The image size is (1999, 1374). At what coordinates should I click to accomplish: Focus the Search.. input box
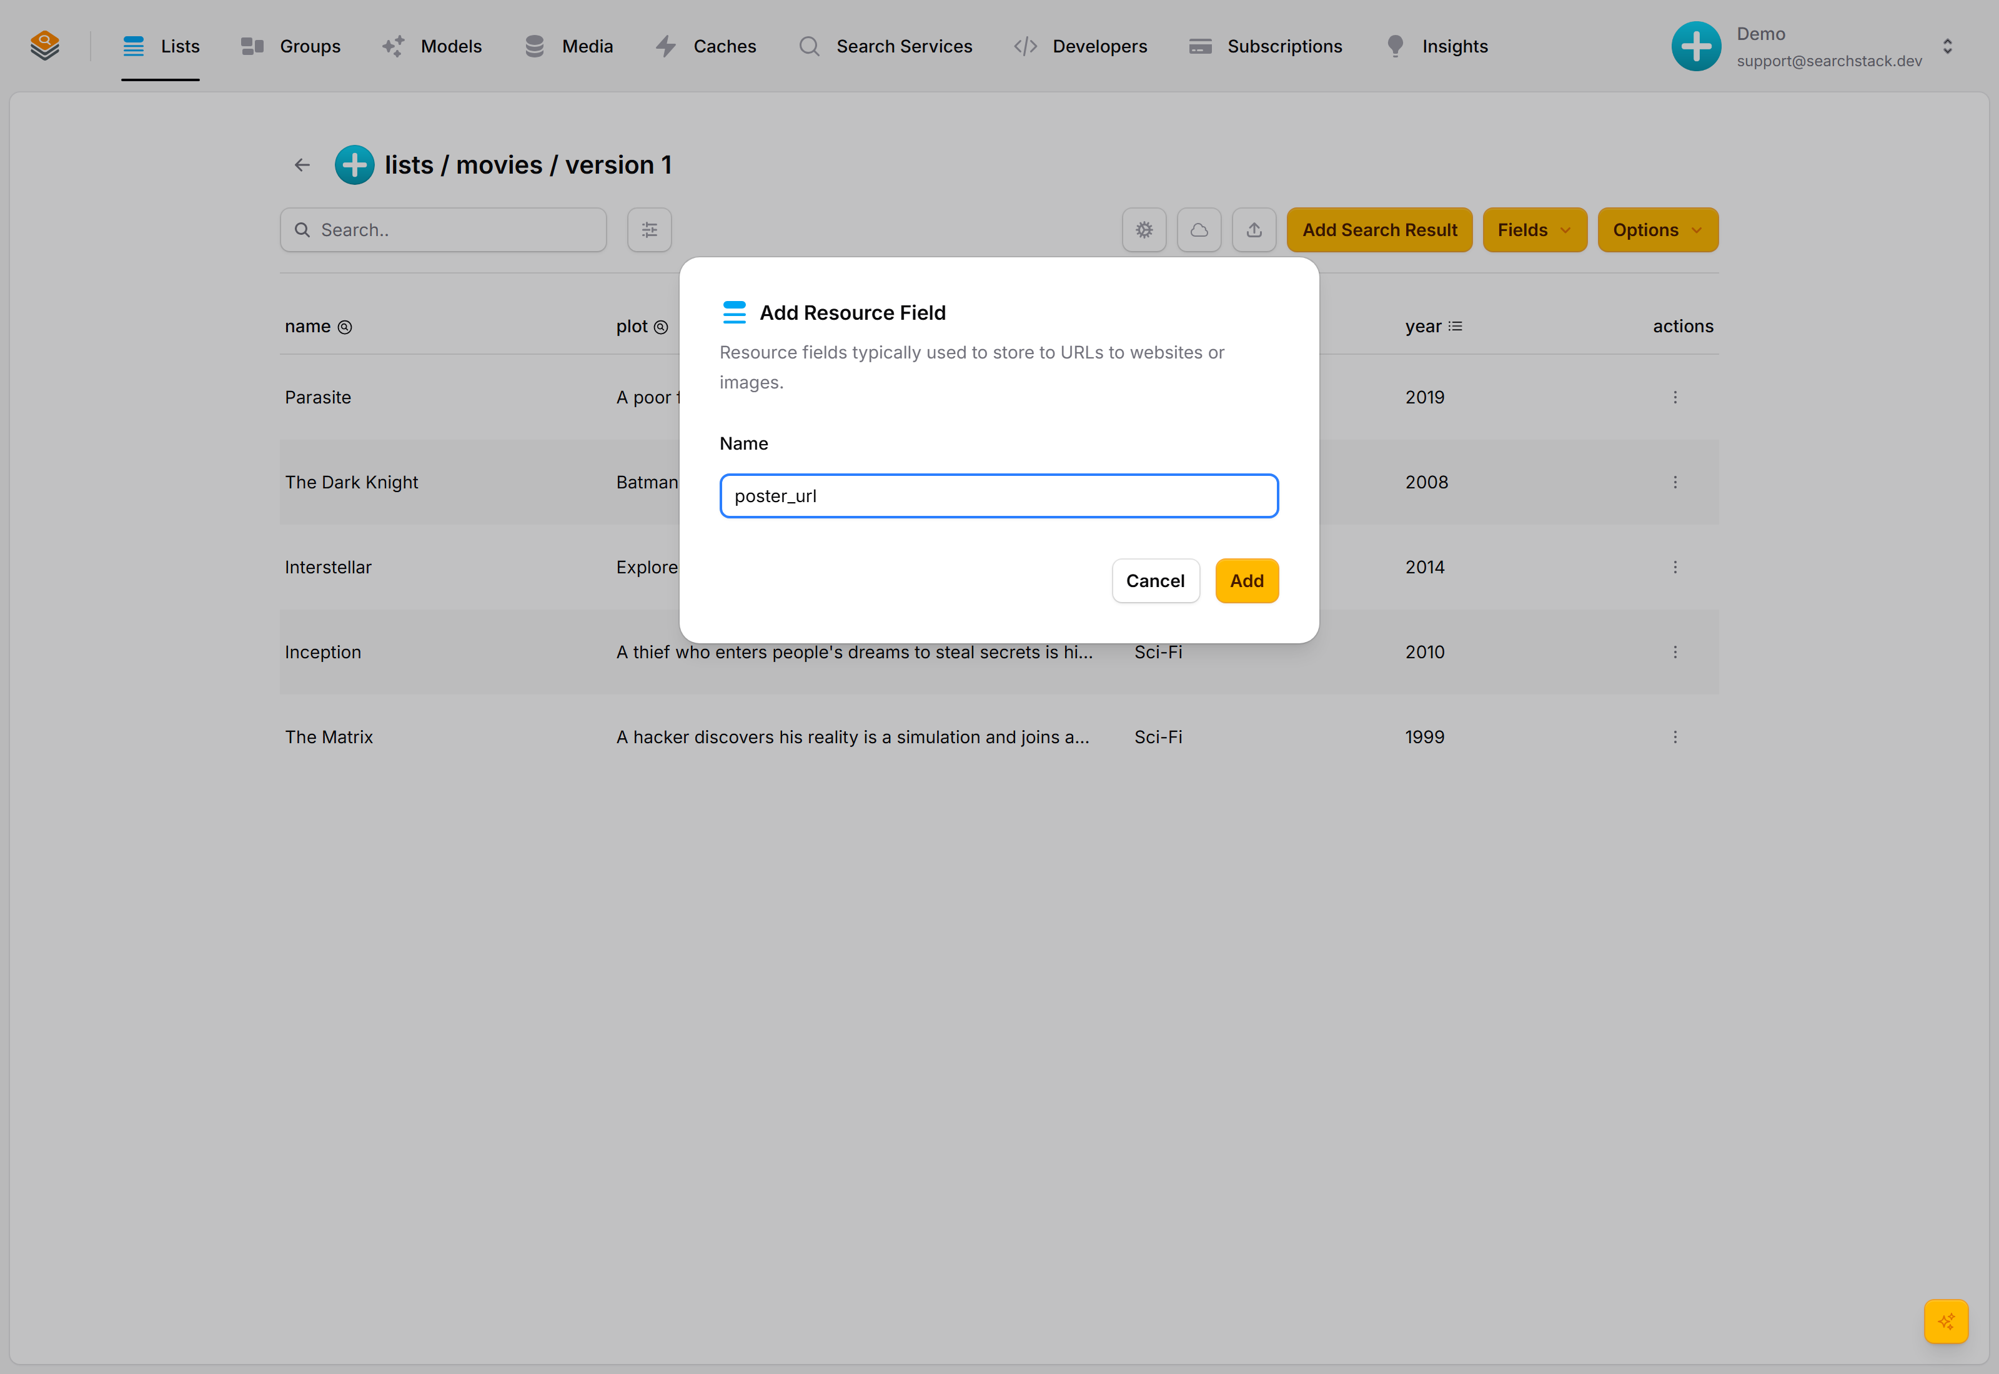442,230
